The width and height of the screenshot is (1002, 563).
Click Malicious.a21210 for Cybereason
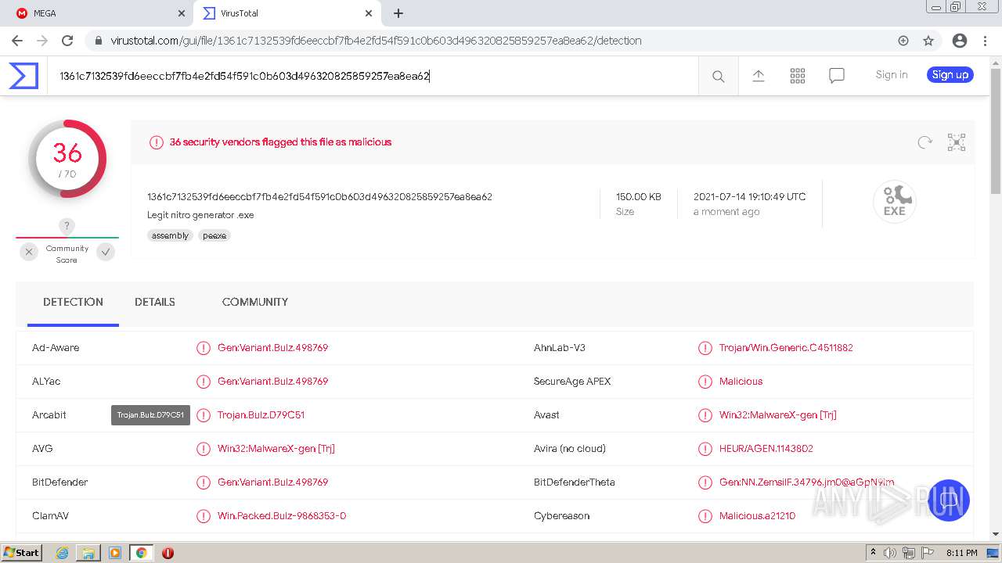click(757, 516)
